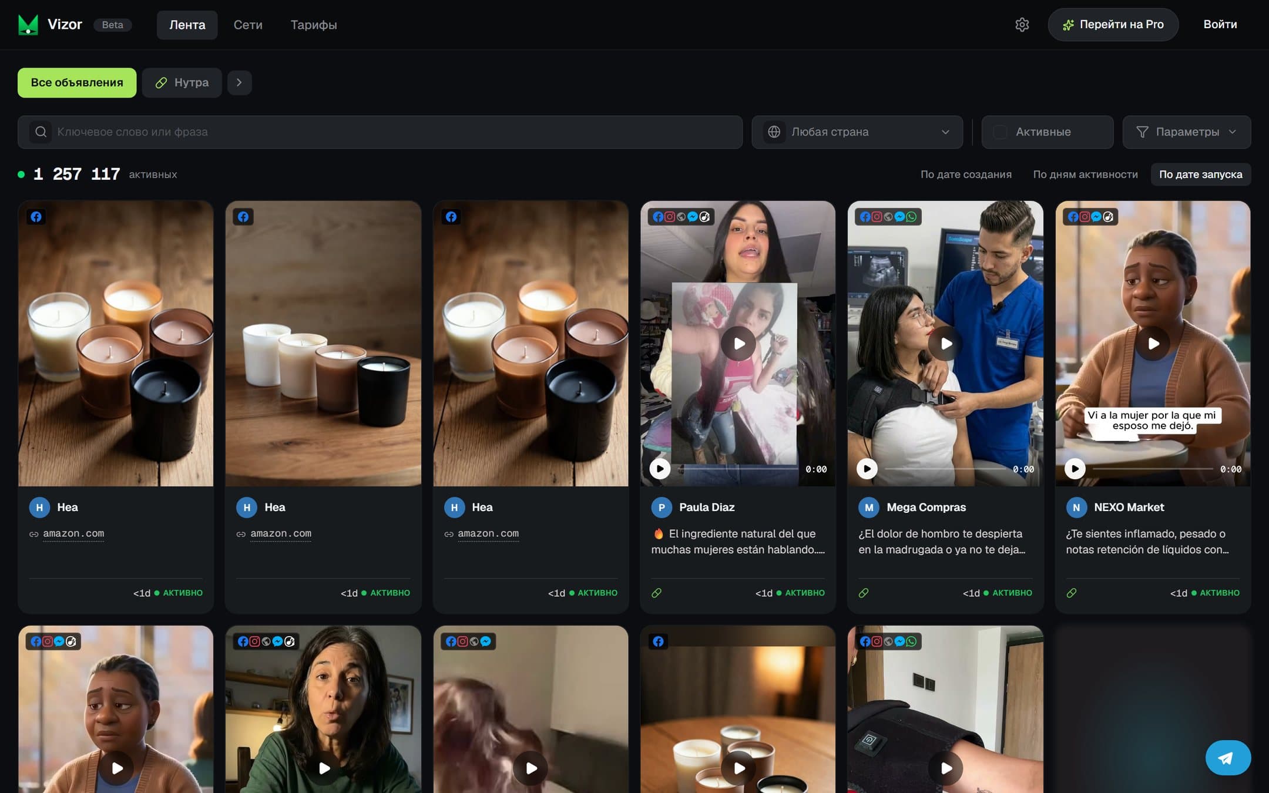Go to the Тарифы tab

point(314,25)
